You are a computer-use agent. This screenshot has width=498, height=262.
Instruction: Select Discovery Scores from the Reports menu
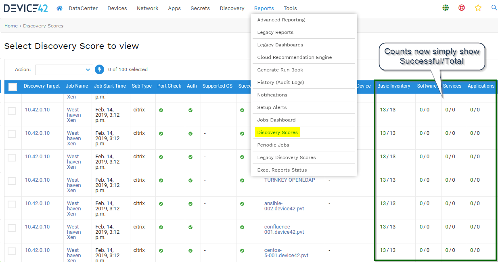pyautogui.click(x=277, y=132)
